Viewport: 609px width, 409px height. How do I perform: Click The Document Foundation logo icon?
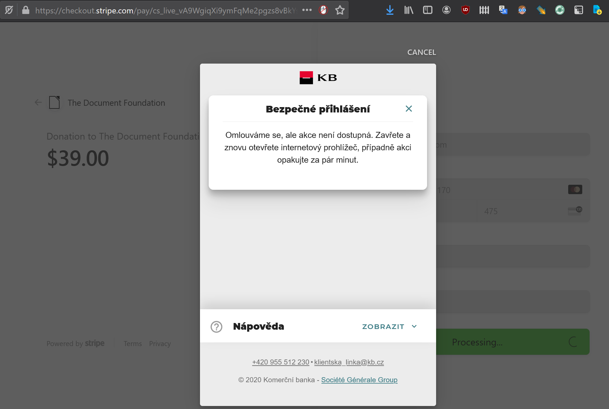55,102
